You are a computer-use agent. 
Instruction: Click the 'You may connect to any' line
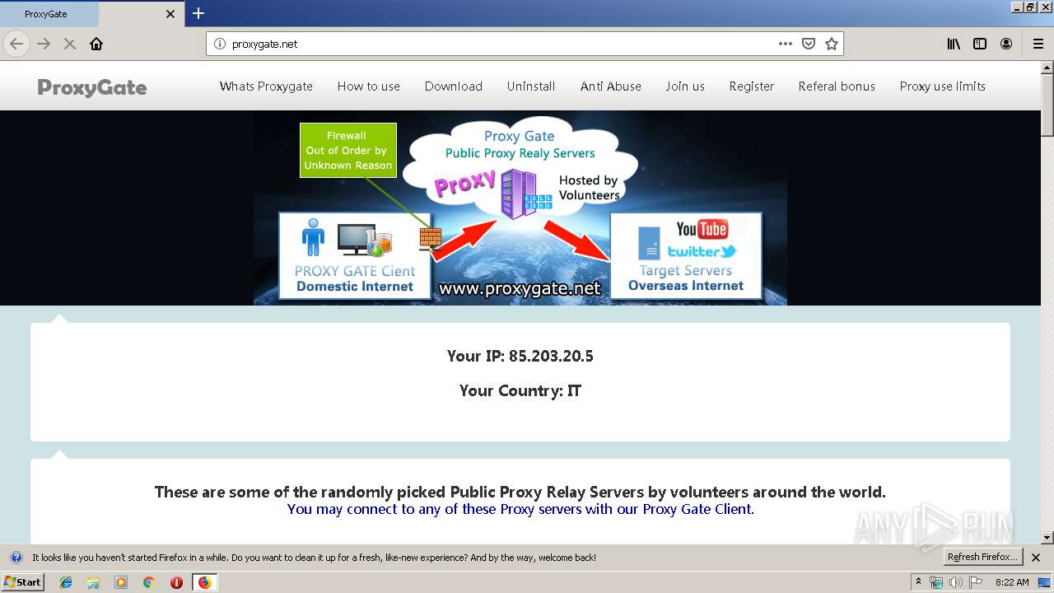[x=520, y=509]
